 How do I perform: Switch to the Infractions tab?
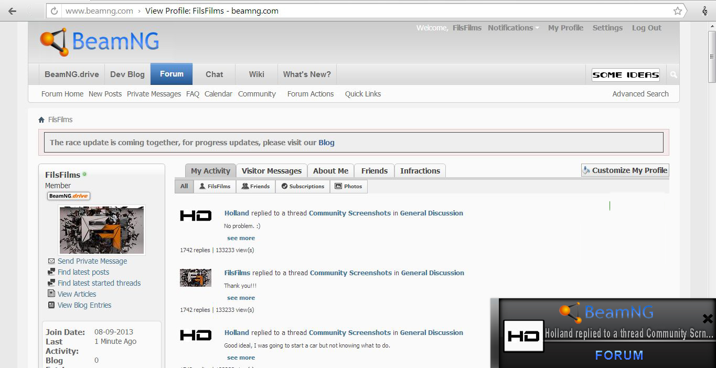pyautogui.click(x=420, y=171)
